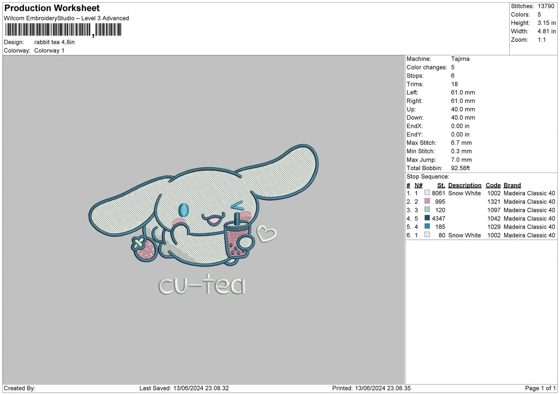560x395 pixels.
Task: Click the Colors value 5 in the header
Action: click(x=539, y=15)
